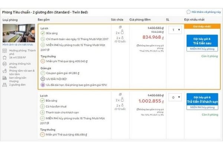Image resolution: width=223 pixels, height=149 pixels.
Task: Click the check icon for Thanh toán cho khách sạn
Action: (43, 112)
